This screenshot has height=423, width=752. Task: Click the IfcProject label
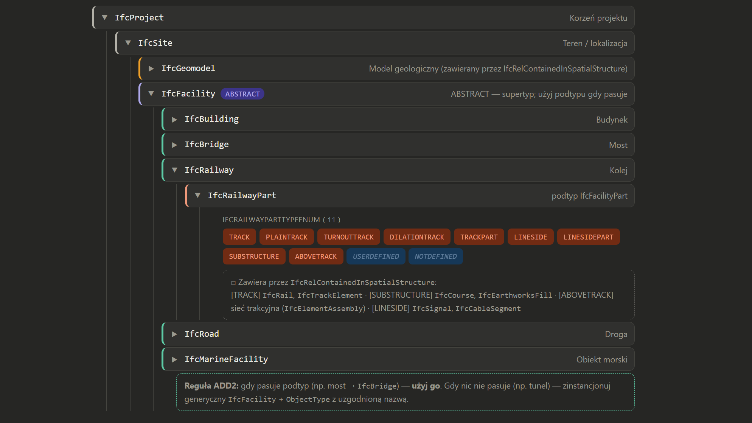point(139,17)
